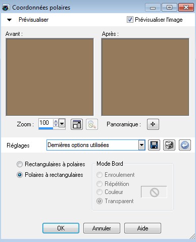Click the Coordonnées polaires title bar app icon
The height and width of the screenshot is (242, 196).
coord(6,8)
